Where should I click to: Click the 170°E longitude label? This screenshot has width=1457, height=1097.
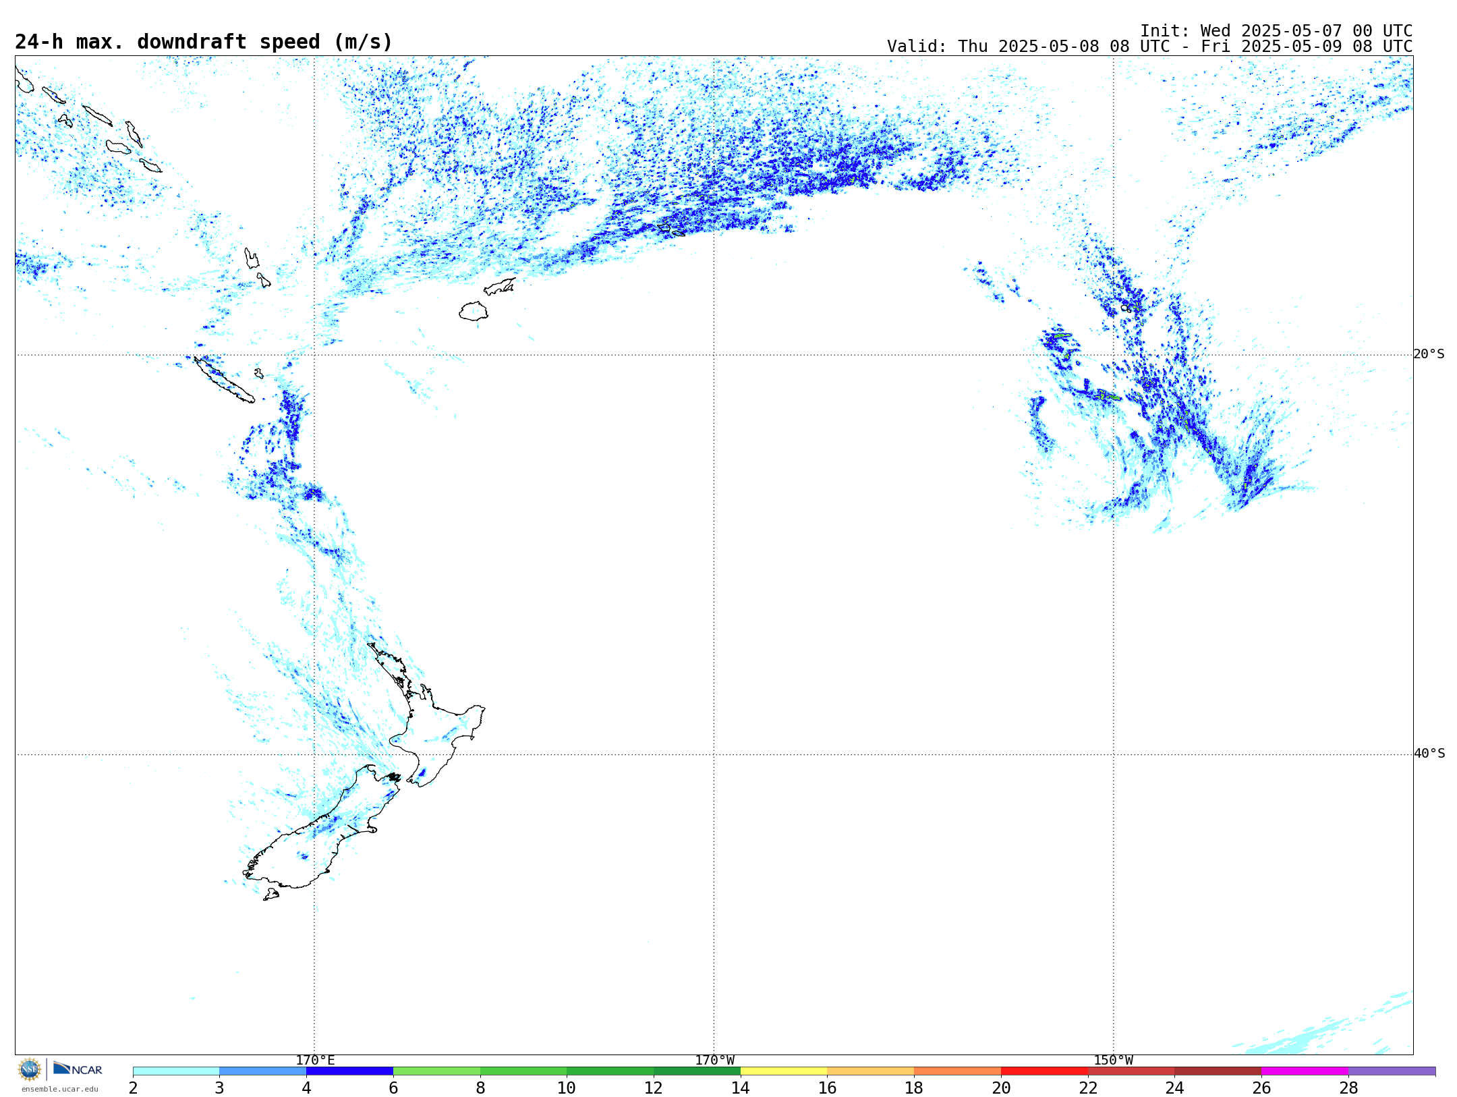point(315,1061)
